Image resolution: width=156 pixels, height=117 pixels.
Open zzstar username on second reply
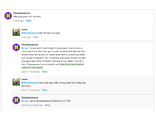point(24,79)
